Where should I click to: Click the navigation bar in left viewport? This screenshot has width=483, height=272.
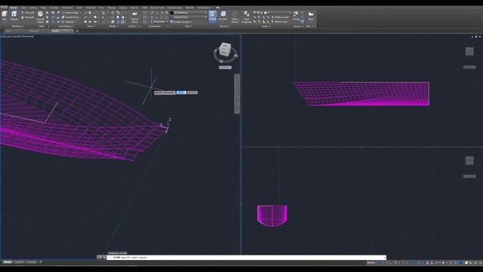point(237,94)
